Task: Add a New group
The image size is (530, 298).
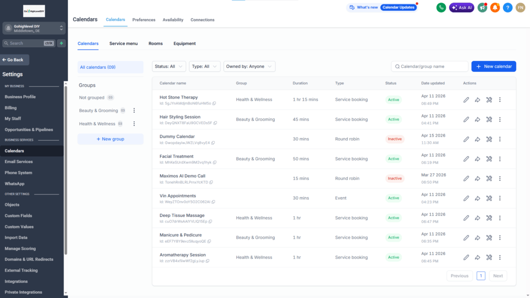Action: point(110,139)
